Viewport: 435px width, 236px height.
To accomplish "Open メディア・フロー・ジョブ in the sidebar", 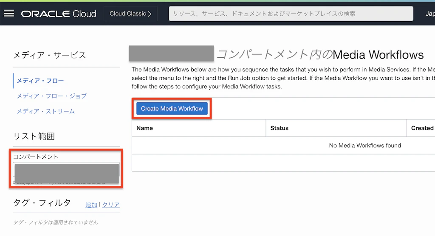I will point(51,96).
